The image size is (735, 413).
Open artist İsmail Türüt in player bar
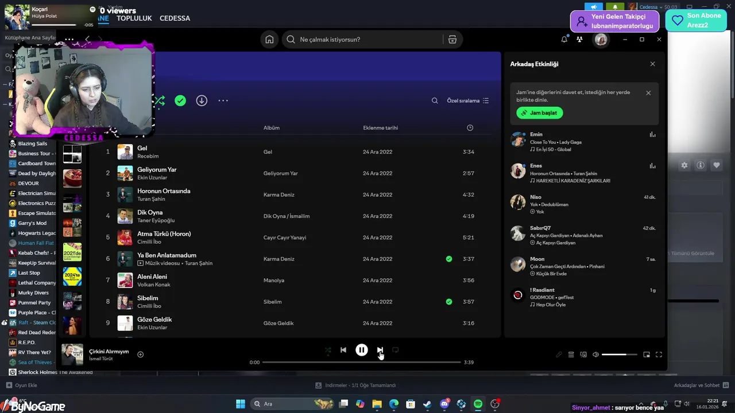click(101, 359)
